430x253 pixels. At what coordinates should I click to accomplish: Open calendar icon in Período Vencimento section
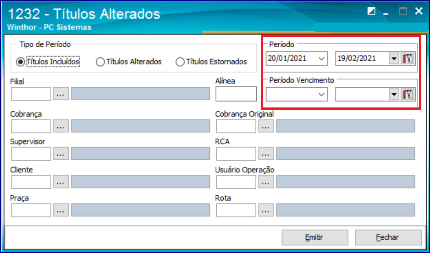pyautogui.click(x=408, y=95)
